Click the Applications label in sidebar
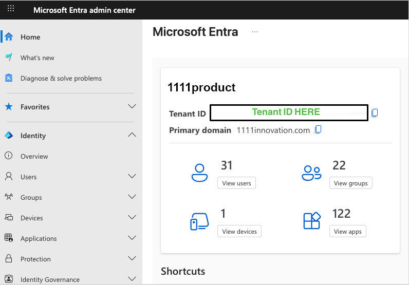 [x=39, y=239]
